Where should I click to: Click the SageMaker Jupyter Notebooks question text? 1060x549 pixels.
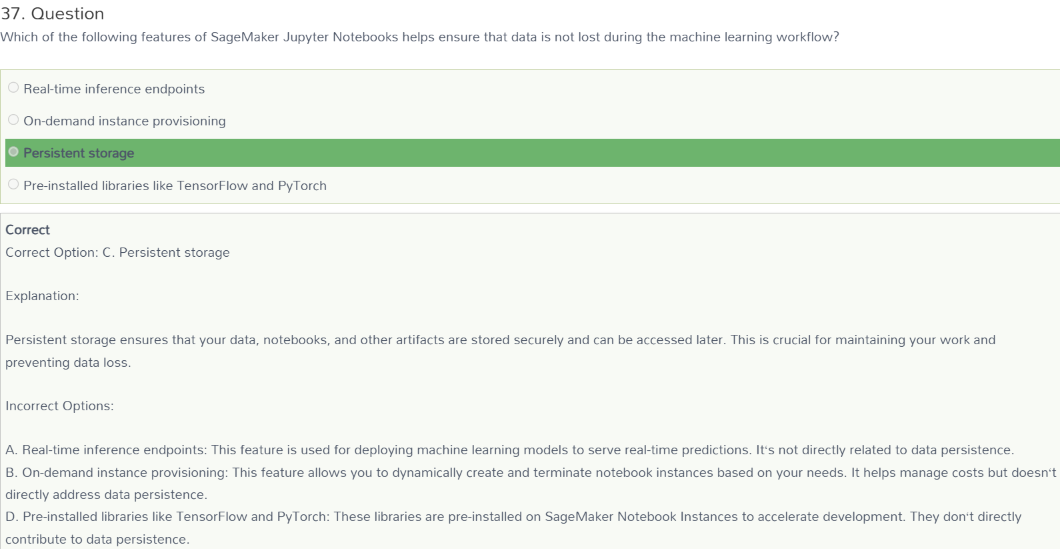pyautogui.click(x=420, y=37)
